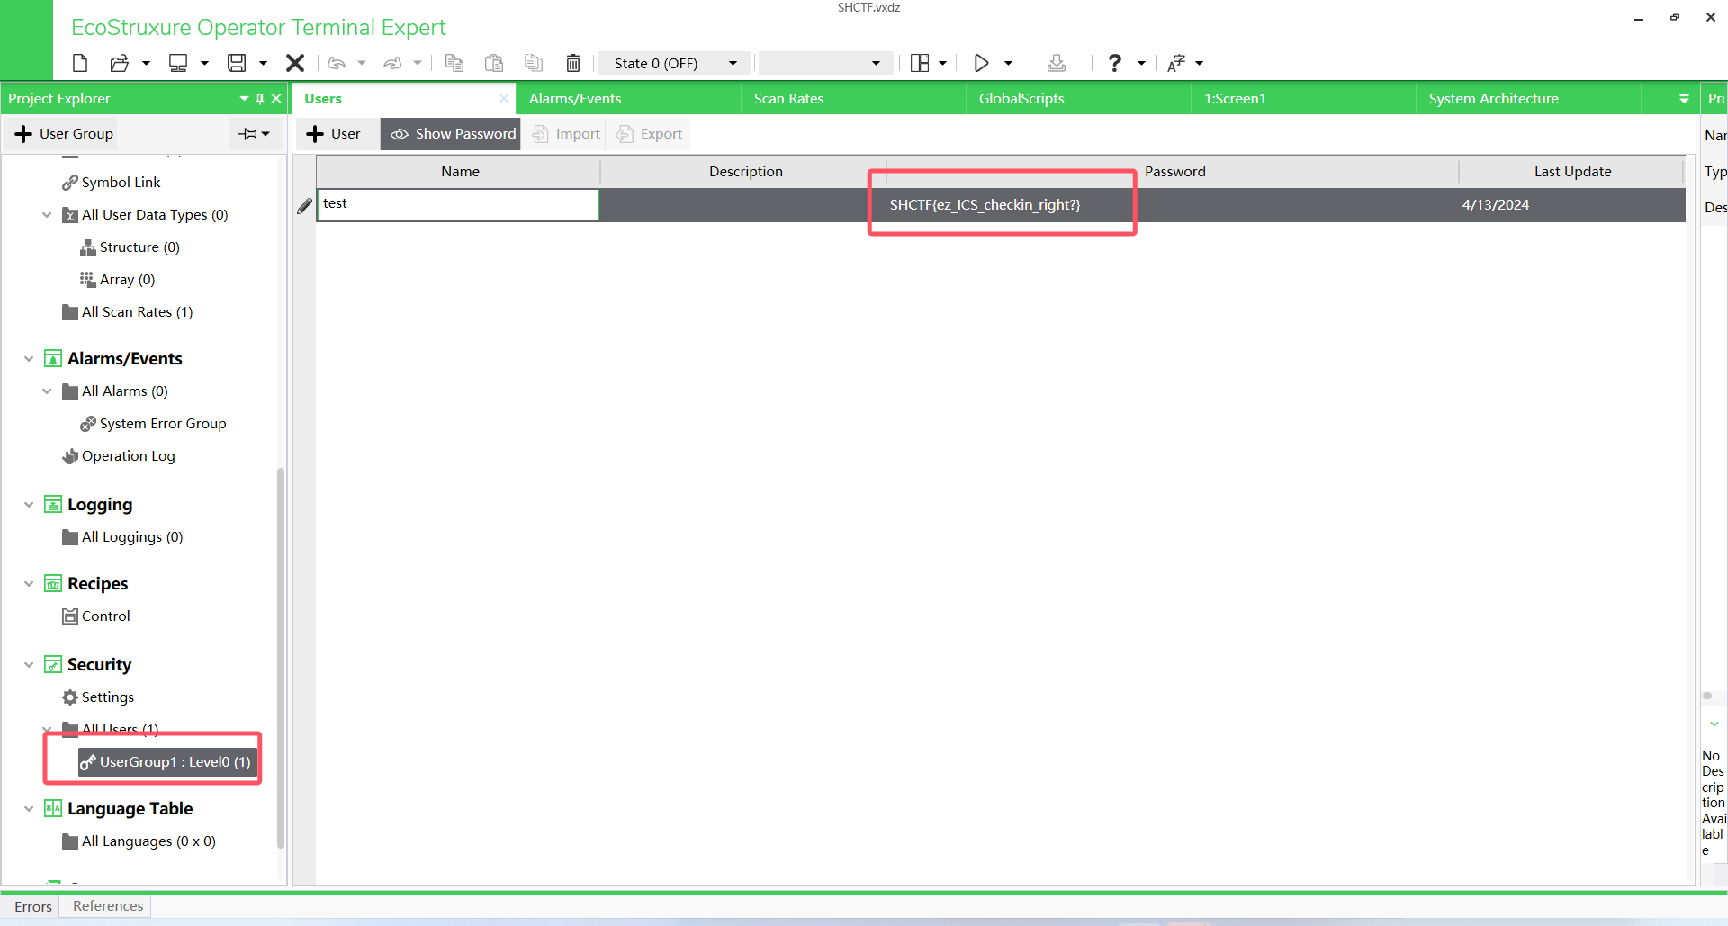
Task: Open the dropdown arrow beside Save
Action: tap(264, 63)
